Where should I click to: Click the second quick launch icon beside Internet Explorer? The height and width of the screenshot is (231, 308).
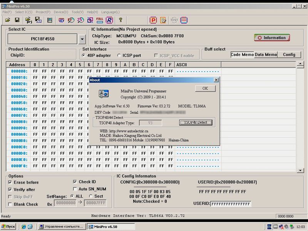coord(30,226)
